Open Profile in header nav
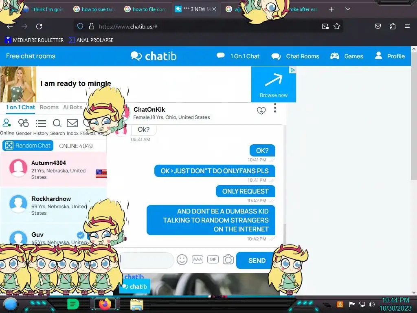Screen dimensions: 417x313 pyautogui.click(x=390, y=56)
